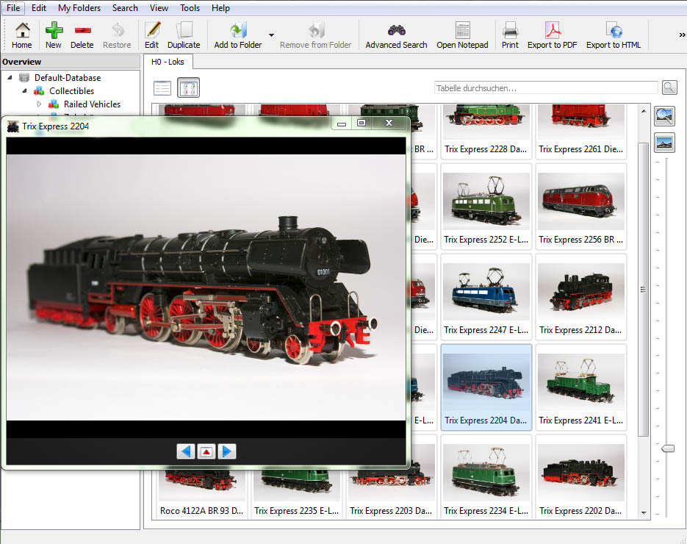Click the Home toolbar icon

21,35
